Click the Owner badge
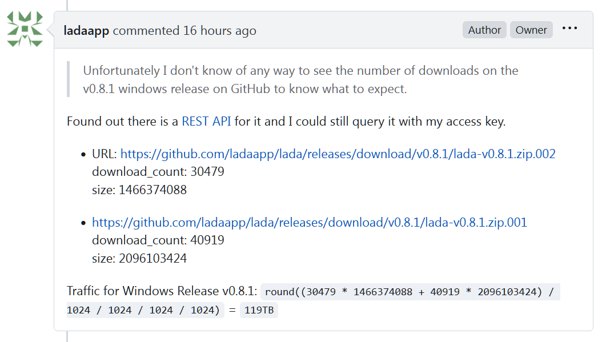The width and height of the screenshot is (602, 342). (531, 30)
